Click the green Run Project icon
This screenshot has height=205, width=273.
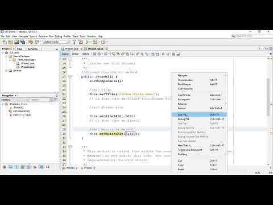88,42
